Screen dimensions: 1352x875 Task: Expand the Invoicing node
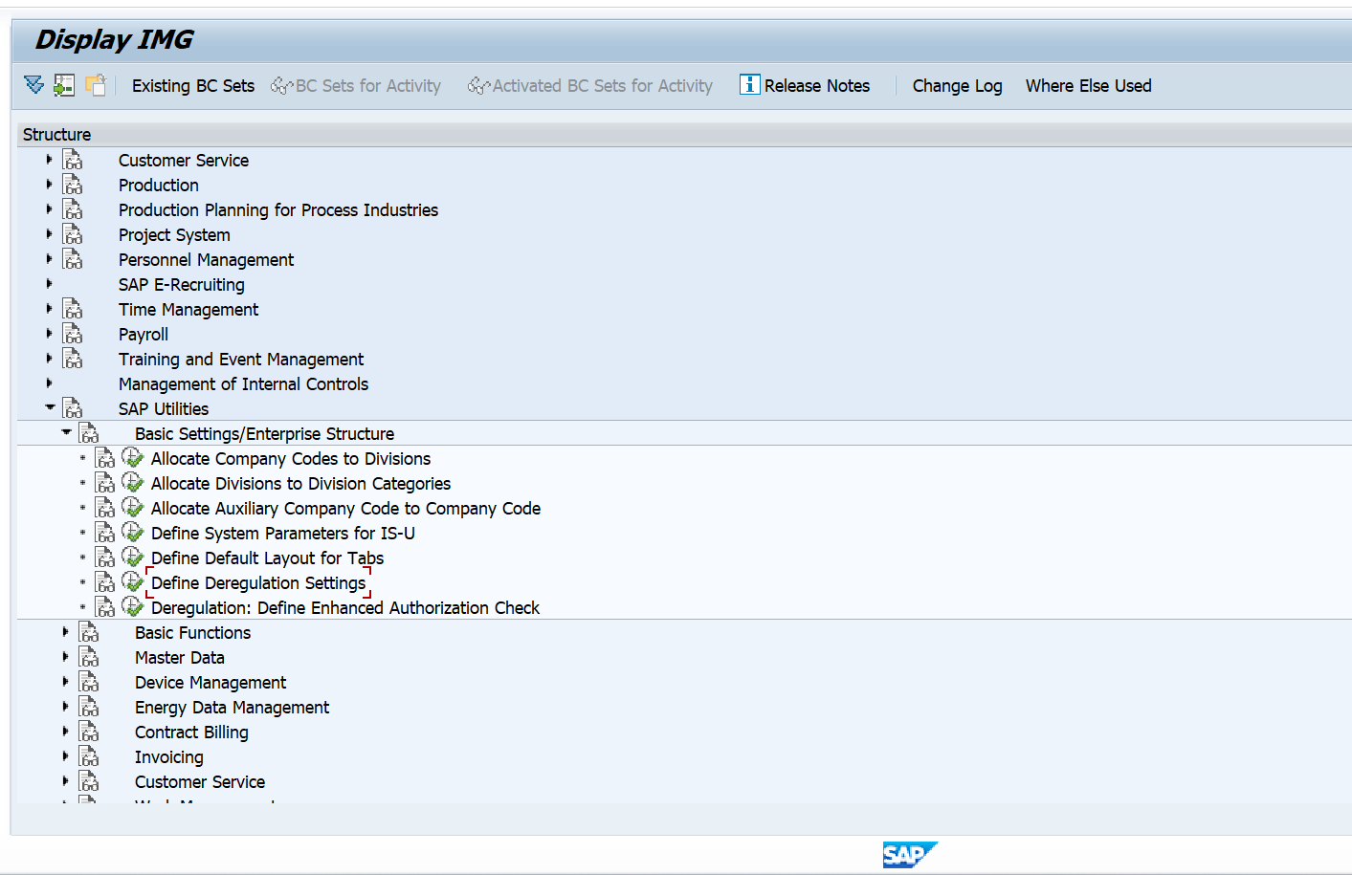[65, 756]
